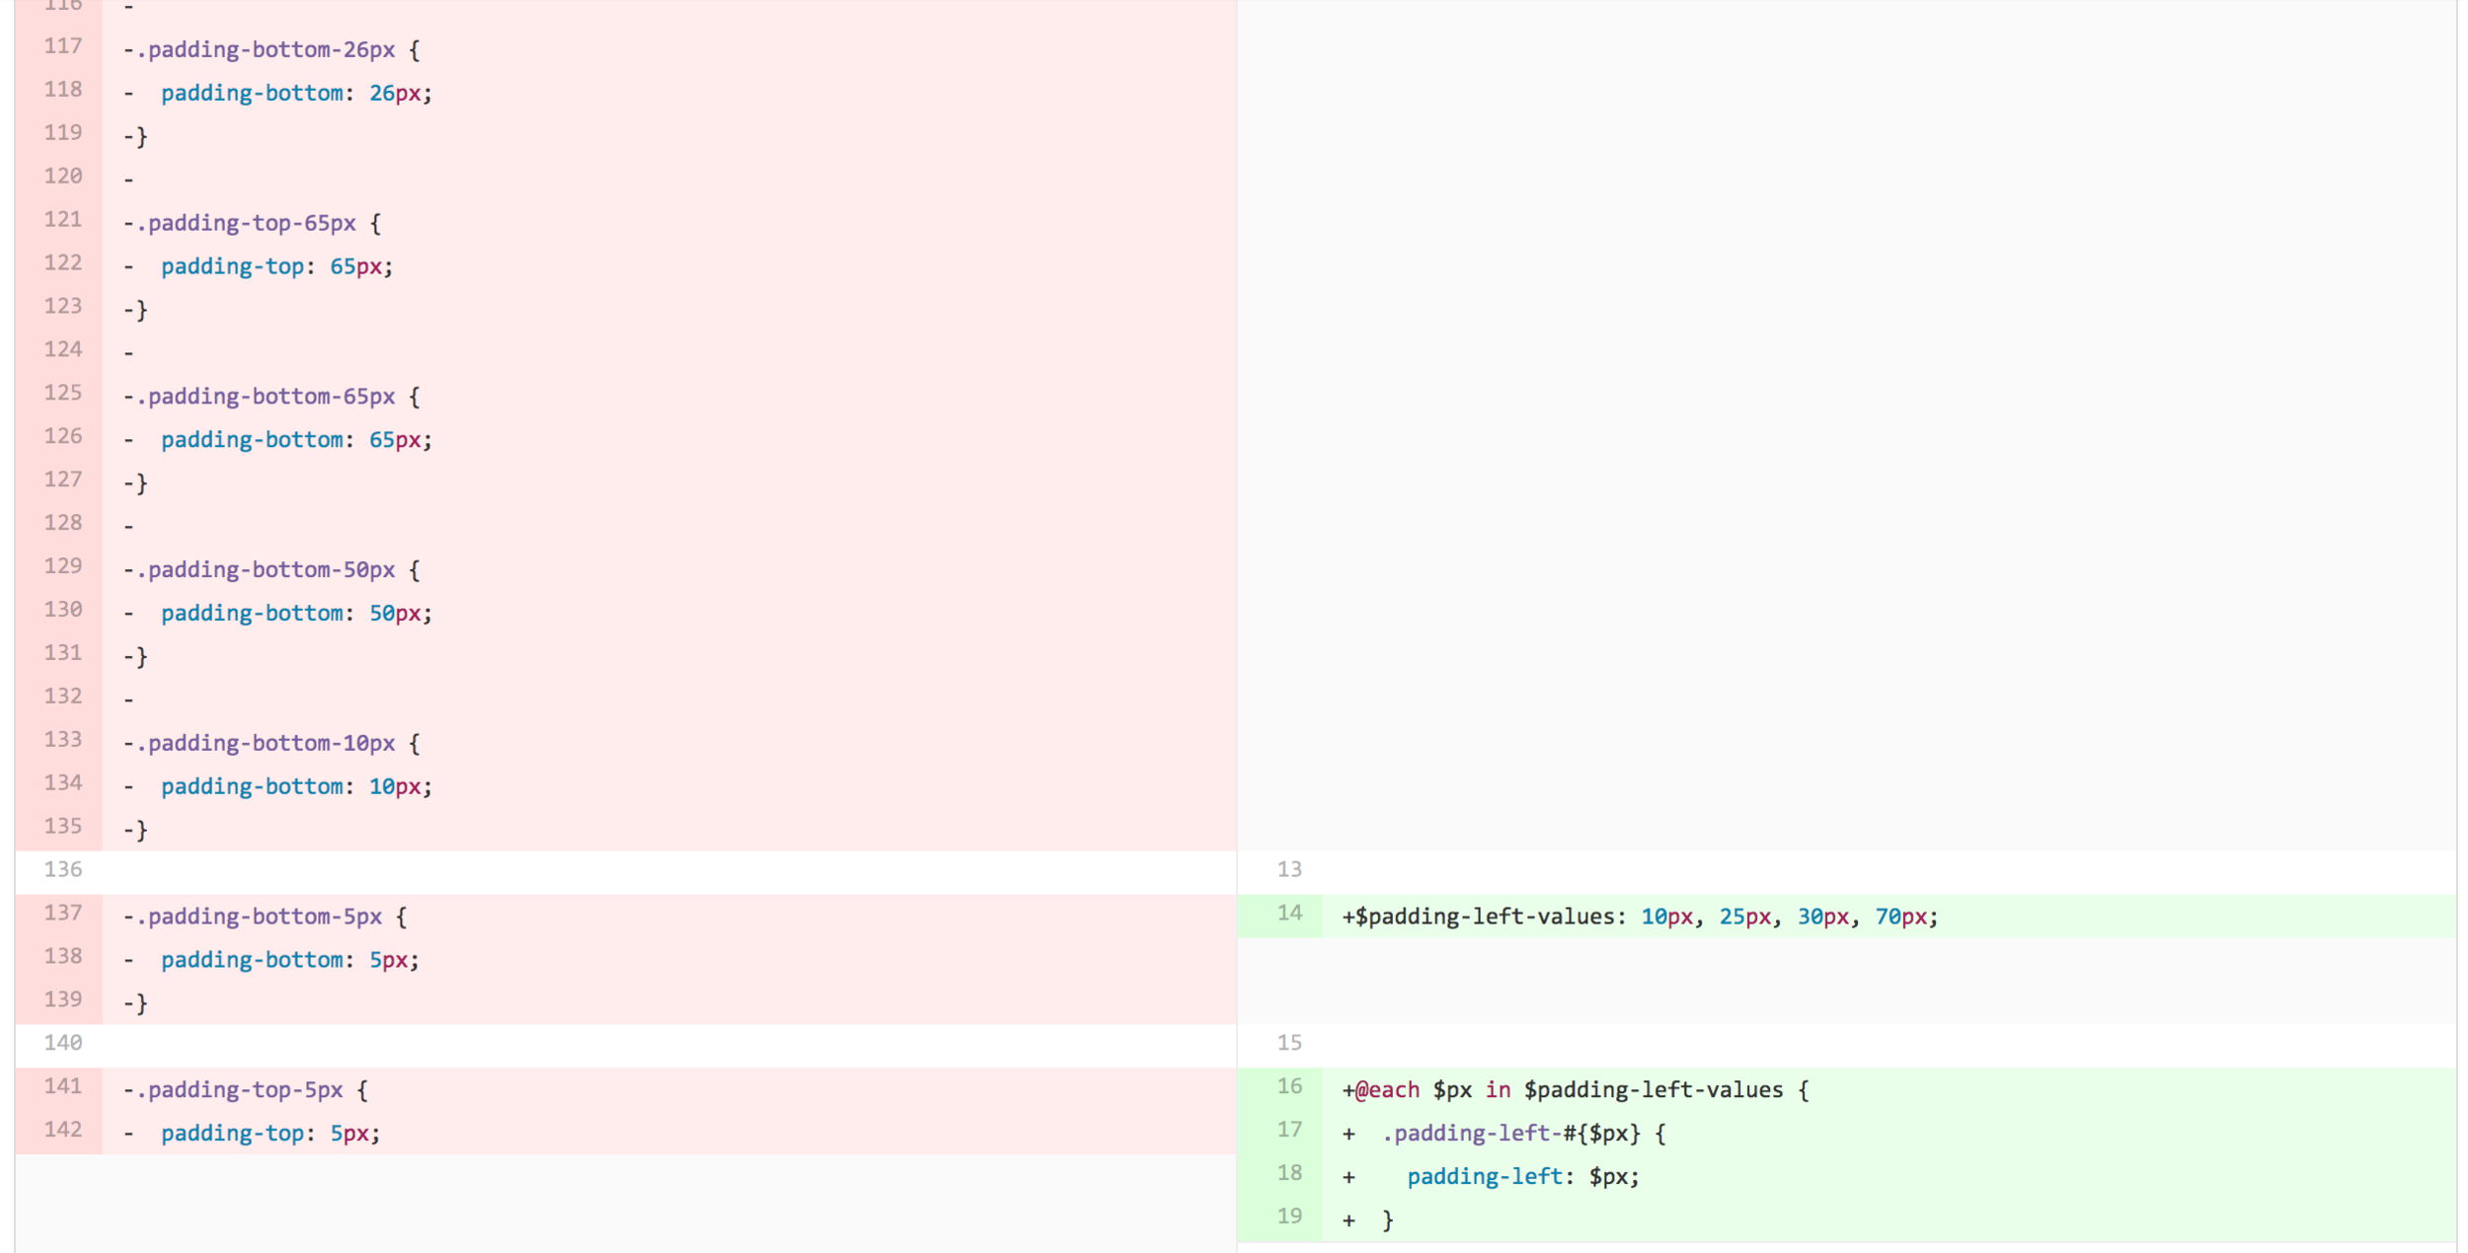Click added line number 18

point(1289,1174)
